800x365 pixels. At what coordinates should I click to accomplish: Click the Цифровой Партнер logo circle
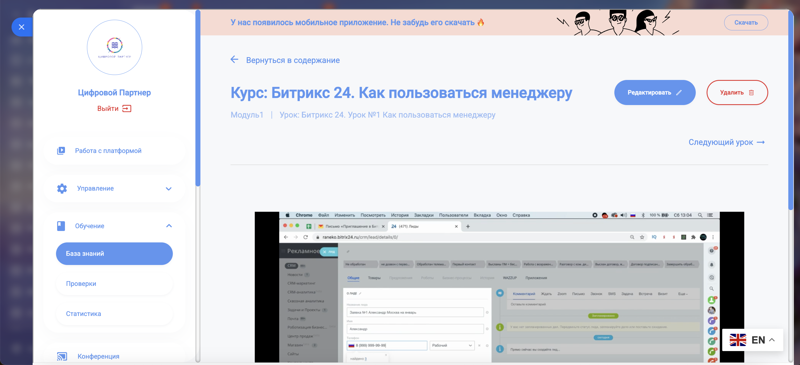[x=114, y=47]
